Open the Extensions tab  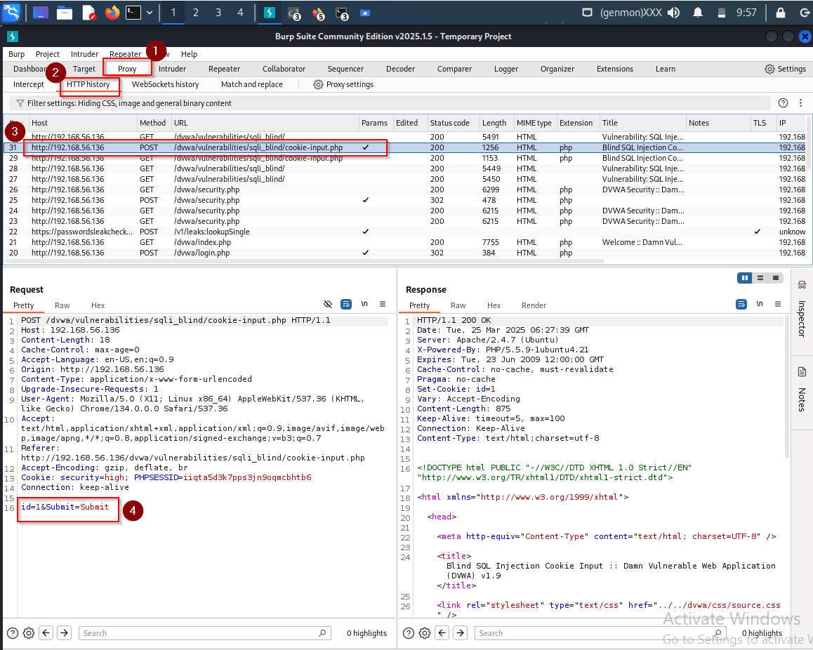point(615,69)
